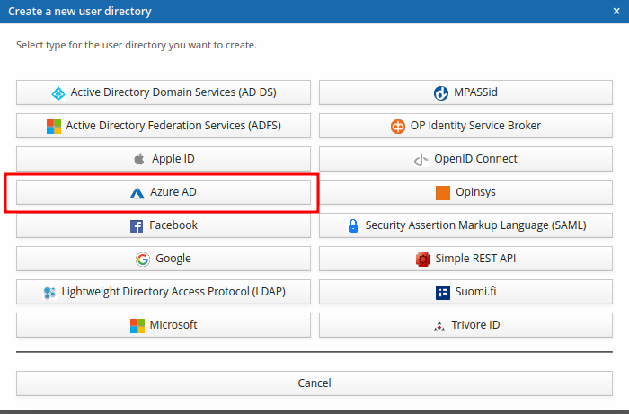
Task: Close the dialog with the X button
Action: 616,12
